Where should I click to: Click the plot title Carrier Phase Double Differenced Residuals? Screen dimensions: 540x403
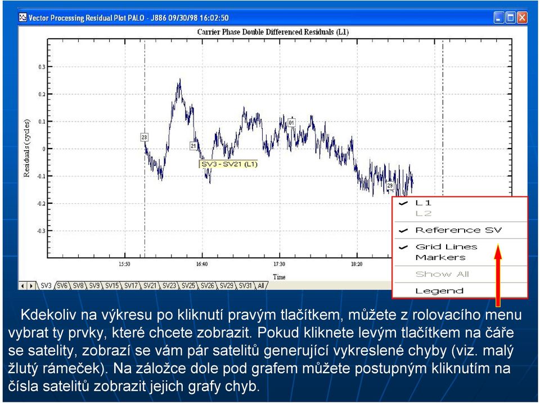[x=273, y=32]
